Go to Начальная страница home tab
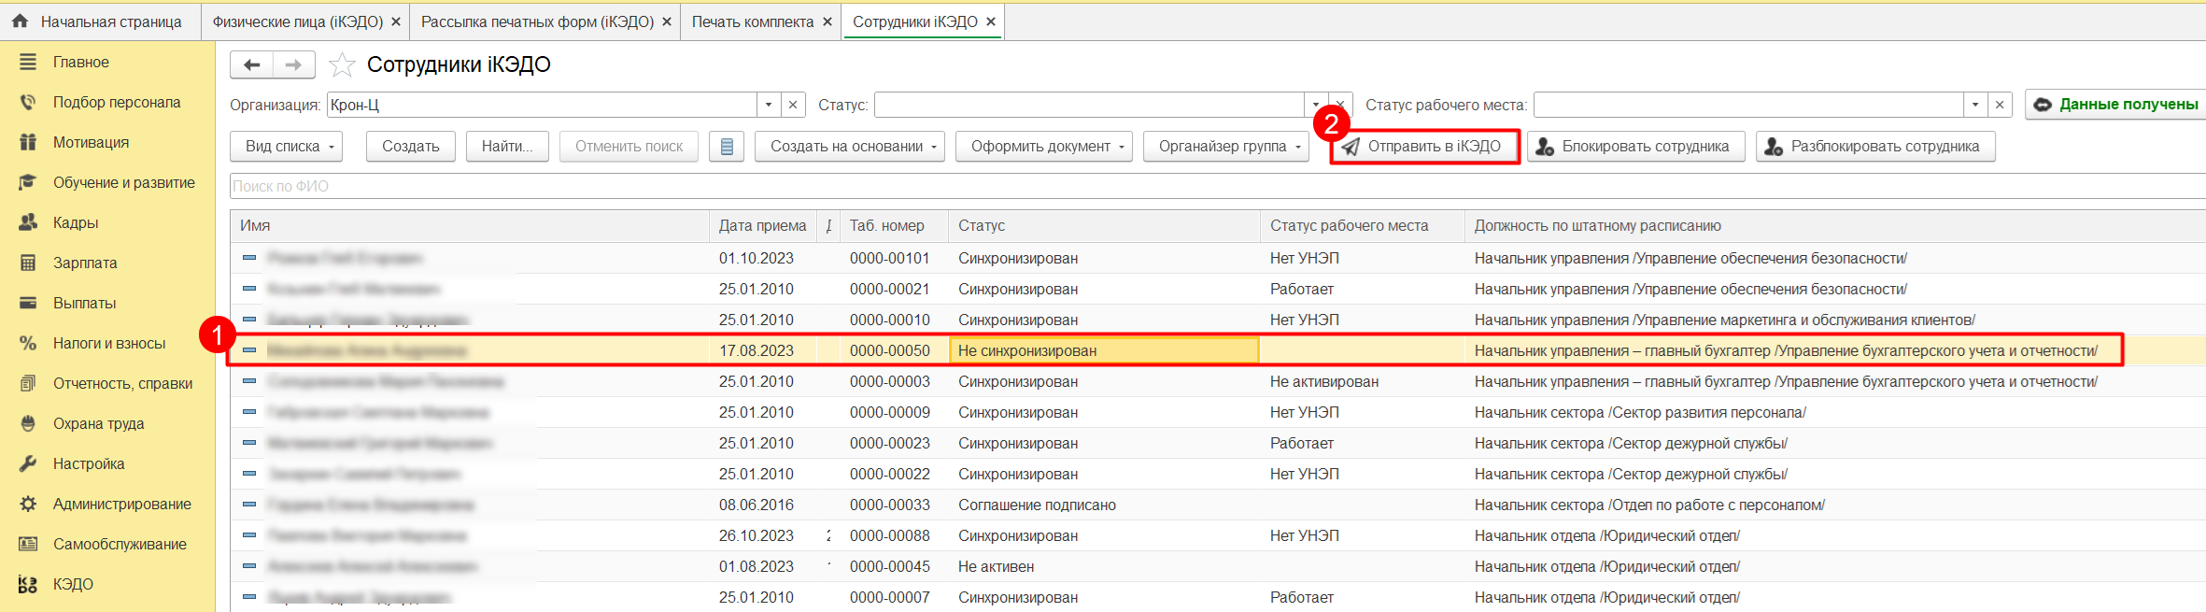 point(100,21)
